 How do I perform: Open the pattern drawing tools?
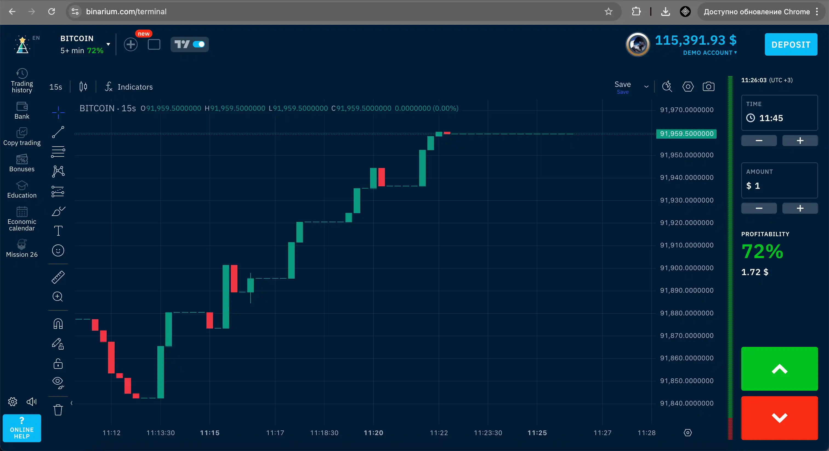click(58, 172)
